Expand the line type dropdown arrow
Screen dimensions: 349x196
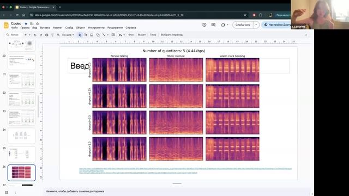pyautogui.click(x=108, y=35)
